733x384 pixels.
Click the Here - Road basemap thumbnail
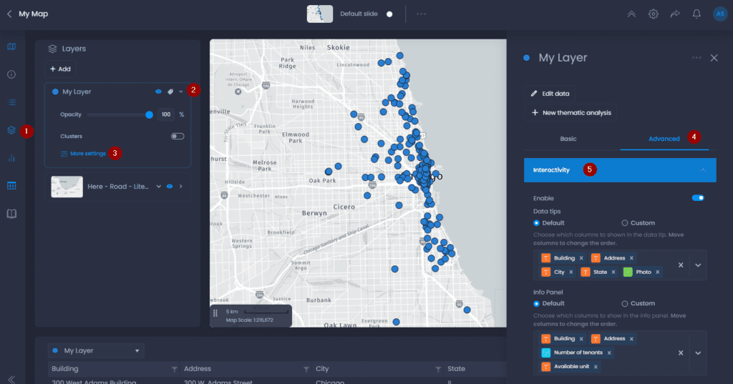click(x=67, y=187)
